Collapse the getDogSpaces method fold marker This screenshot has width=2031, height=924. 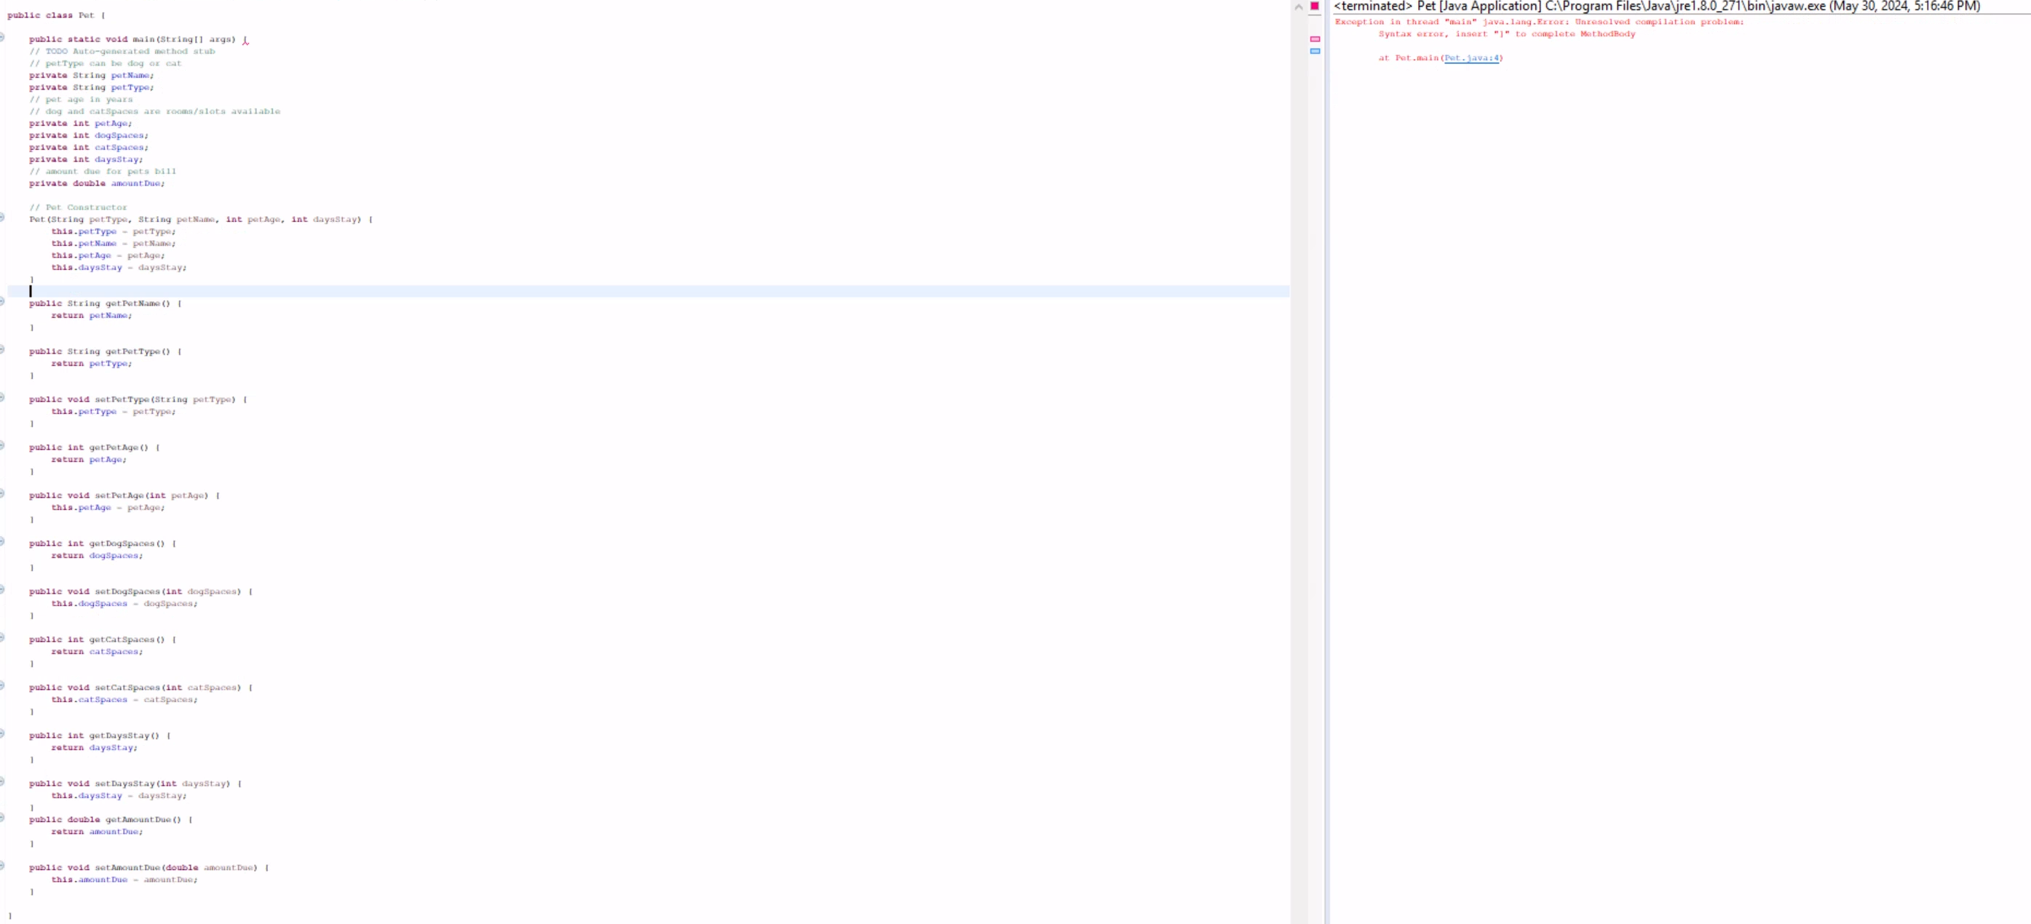(x=2, y=542)
